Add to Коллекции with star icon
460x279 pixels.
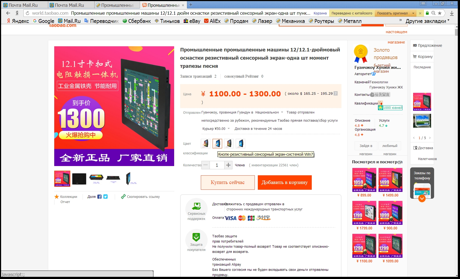[57, 197]
